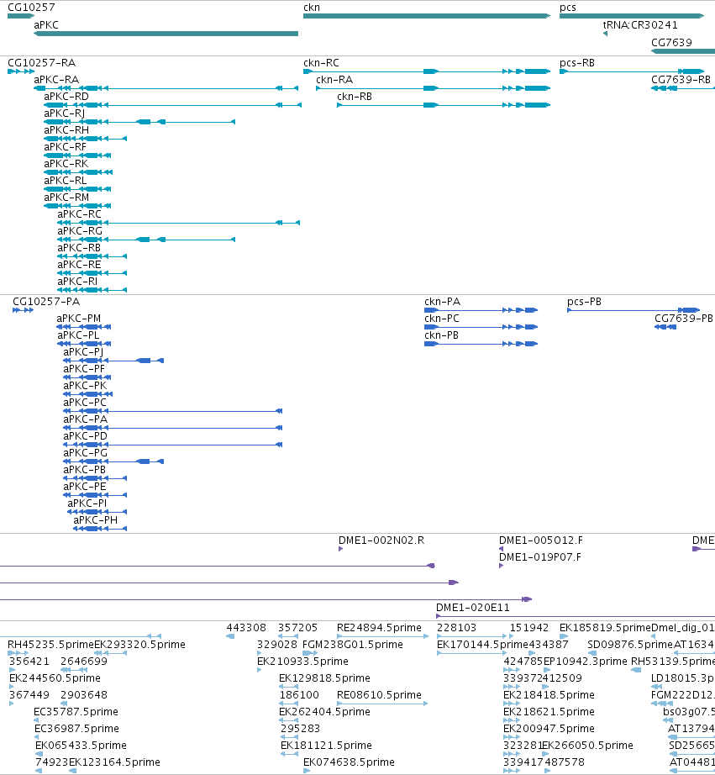Select the ckn-RC transcript label
Image resolution: width=715 pixels, height=775 pixels.
(321, 63)
